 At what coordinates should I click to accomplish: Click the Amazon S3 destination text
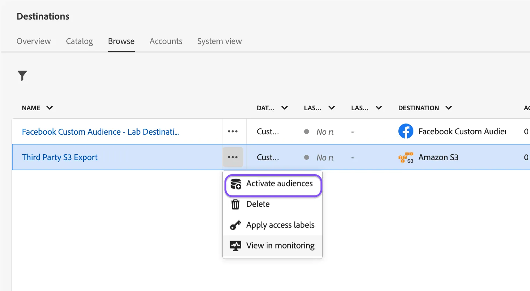click(439, 157)
